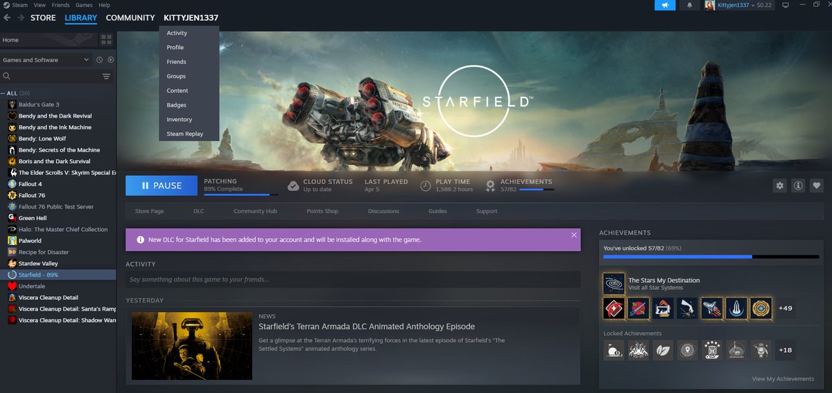Screen dimensions: 832x393
Task: Open the Friends menu in the menu bar
Action: pyautogui.click(x=60, y=5)
